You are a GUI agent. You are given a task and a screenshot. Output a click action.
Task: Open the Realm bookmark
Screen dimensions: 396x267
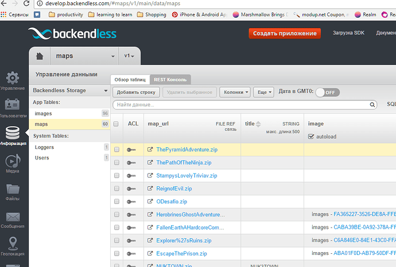tap(365, 15)
